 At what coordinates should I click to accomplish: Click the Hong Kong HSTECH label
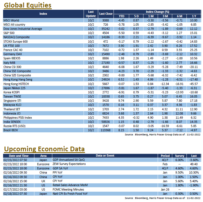[16, 84]
